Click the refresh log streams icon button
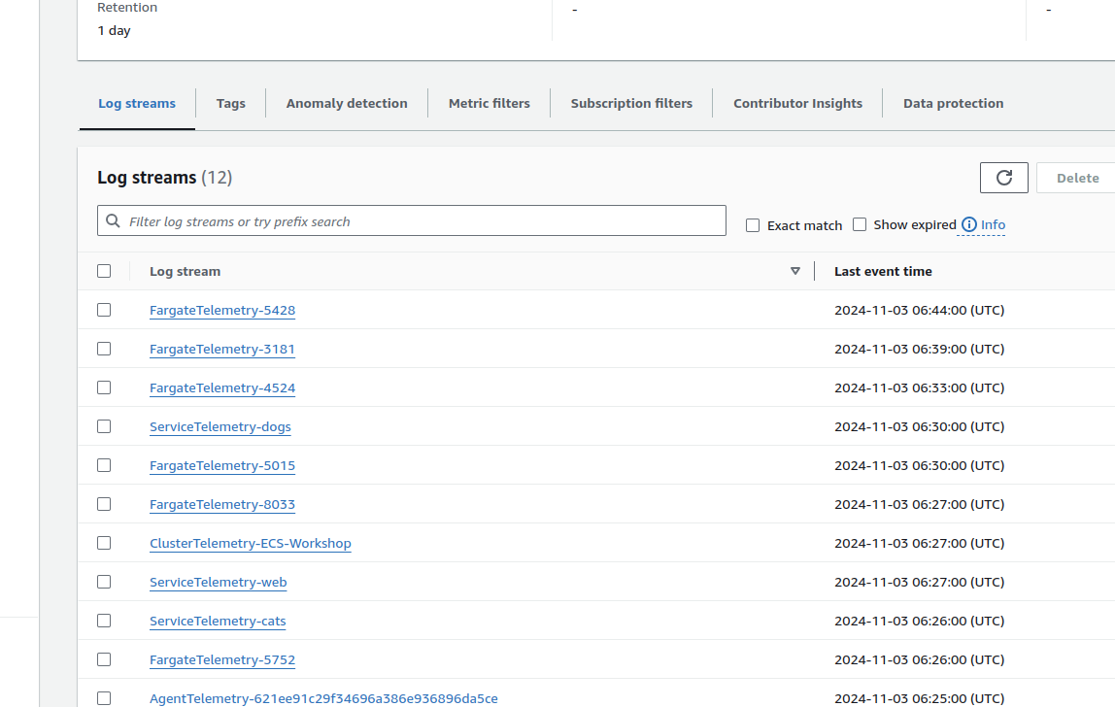1115x707 pixels. [x=1003, y=178]
